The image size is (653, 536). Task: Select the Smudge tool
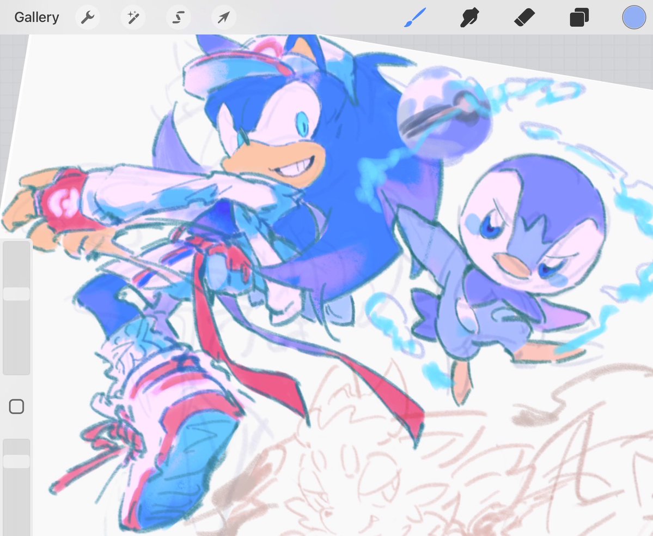pos(469,17)
